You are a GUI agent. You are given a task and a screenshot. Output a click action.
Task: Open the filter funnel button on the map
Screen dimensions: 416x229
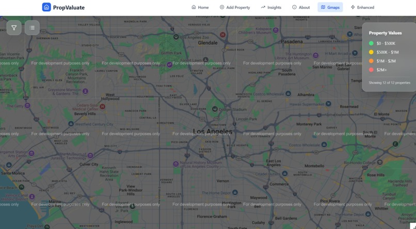tap(14, 27)
